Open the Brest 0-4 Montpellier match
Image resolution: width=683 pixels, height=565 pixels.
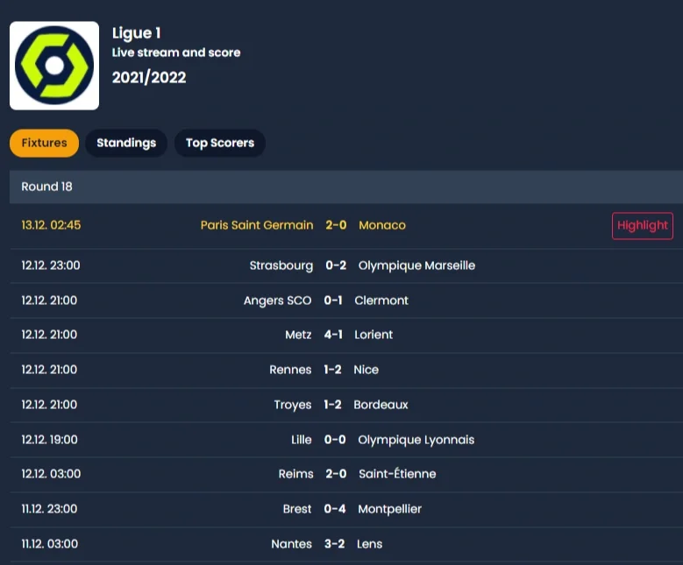click(x=346, y=509)
